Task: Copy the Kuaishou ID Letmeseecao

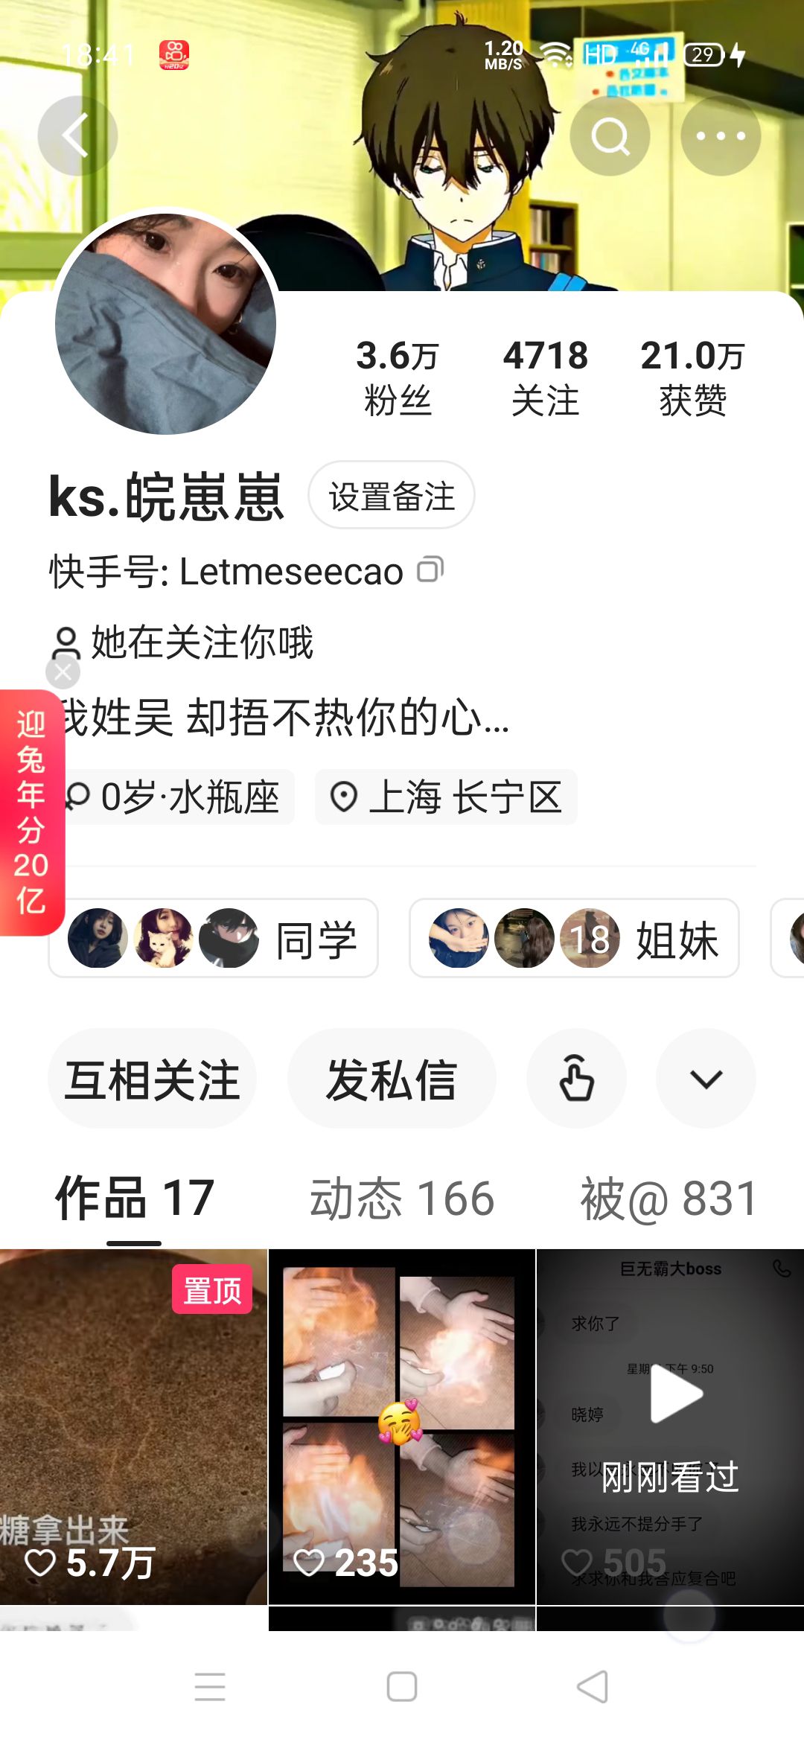Action: tap(430, 569)
